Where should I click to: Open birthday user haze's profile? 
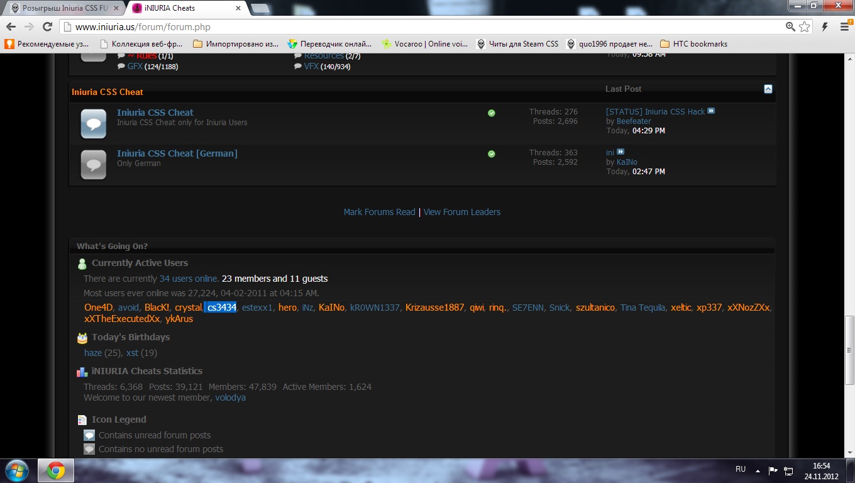pos(93,353)
